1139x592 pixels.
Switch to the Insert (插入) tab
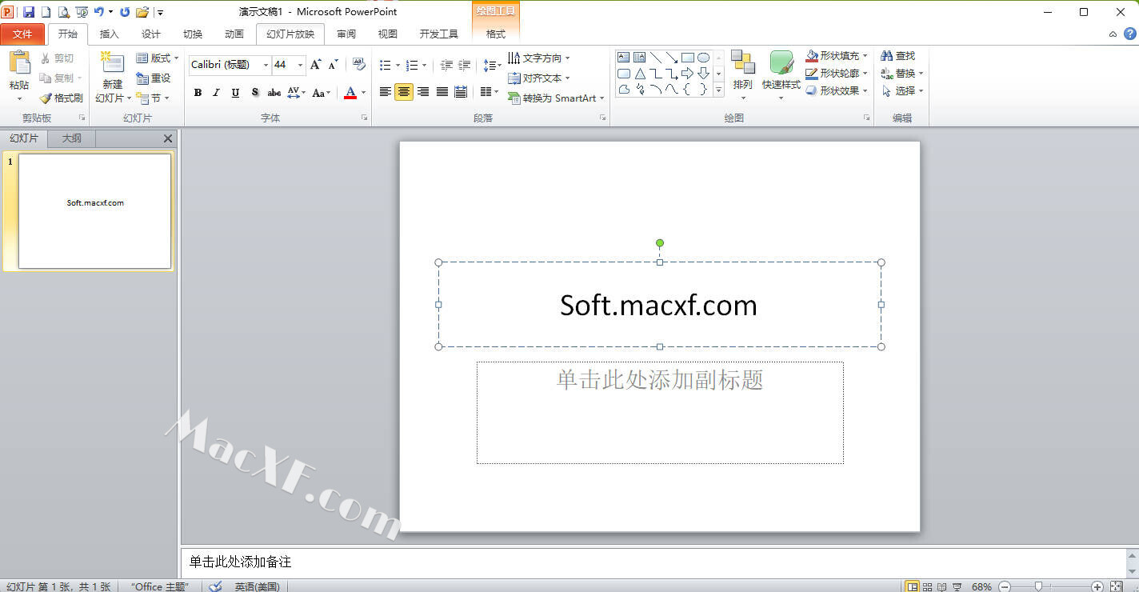(109, 34)
